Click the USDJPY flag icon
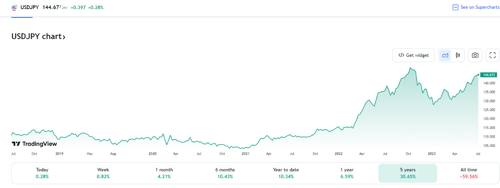This screenshot has width=500, height=188. pyautogui.click(x=14, y=7)
